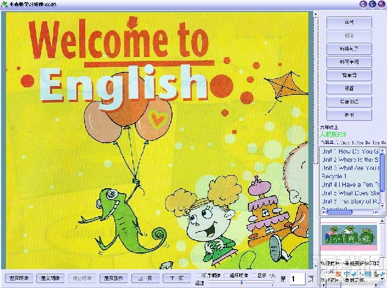Click the Sogou user avatar icon
The height and width of the screenshot is (288, 388).
point(376,274)
